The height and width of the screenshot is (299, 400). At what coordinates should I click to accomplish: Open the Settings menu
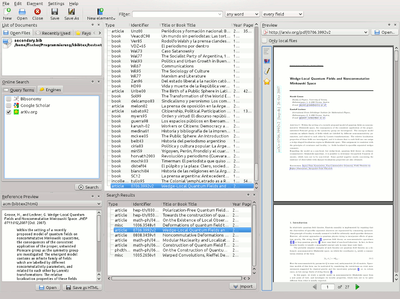coord(56,4)
